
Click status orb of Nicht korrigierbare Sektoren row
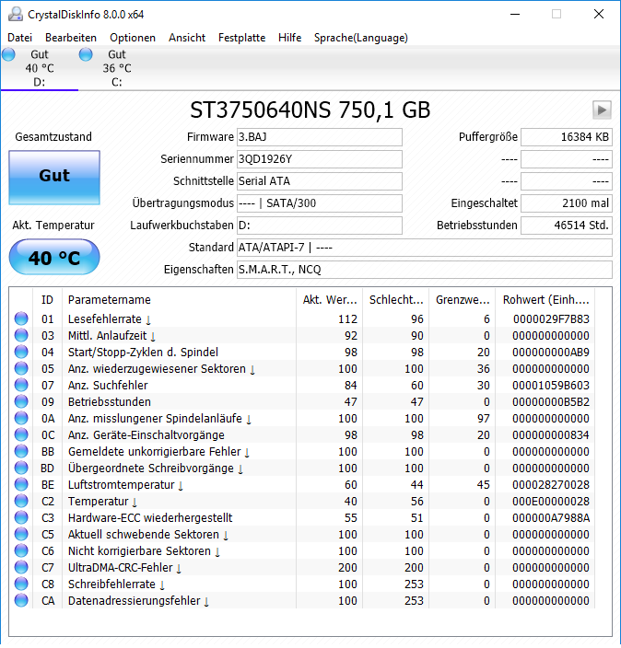pos(21,550)
